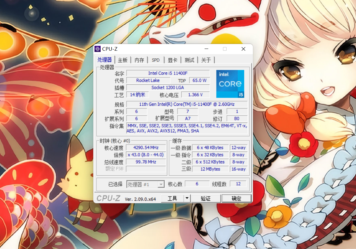Viewport: 356px width, 249px height.
Task: Select the 处理器 tab
Action: (x=105, y=60)
